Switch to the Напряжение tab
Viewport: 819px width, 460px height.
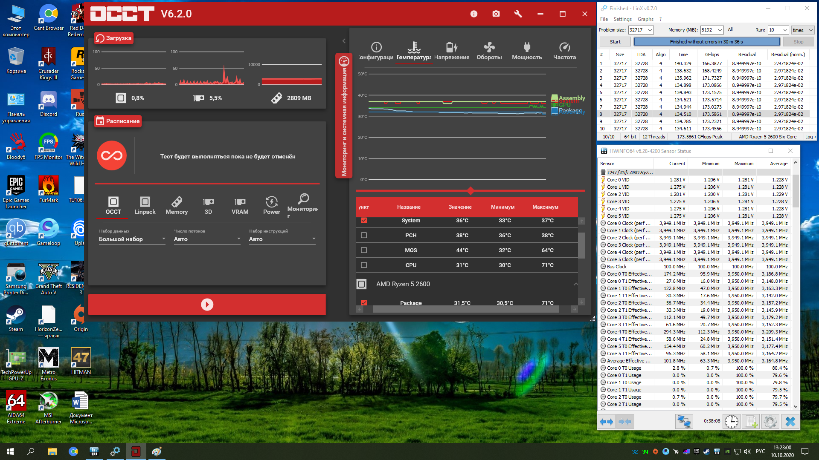(x=451, y=51)
